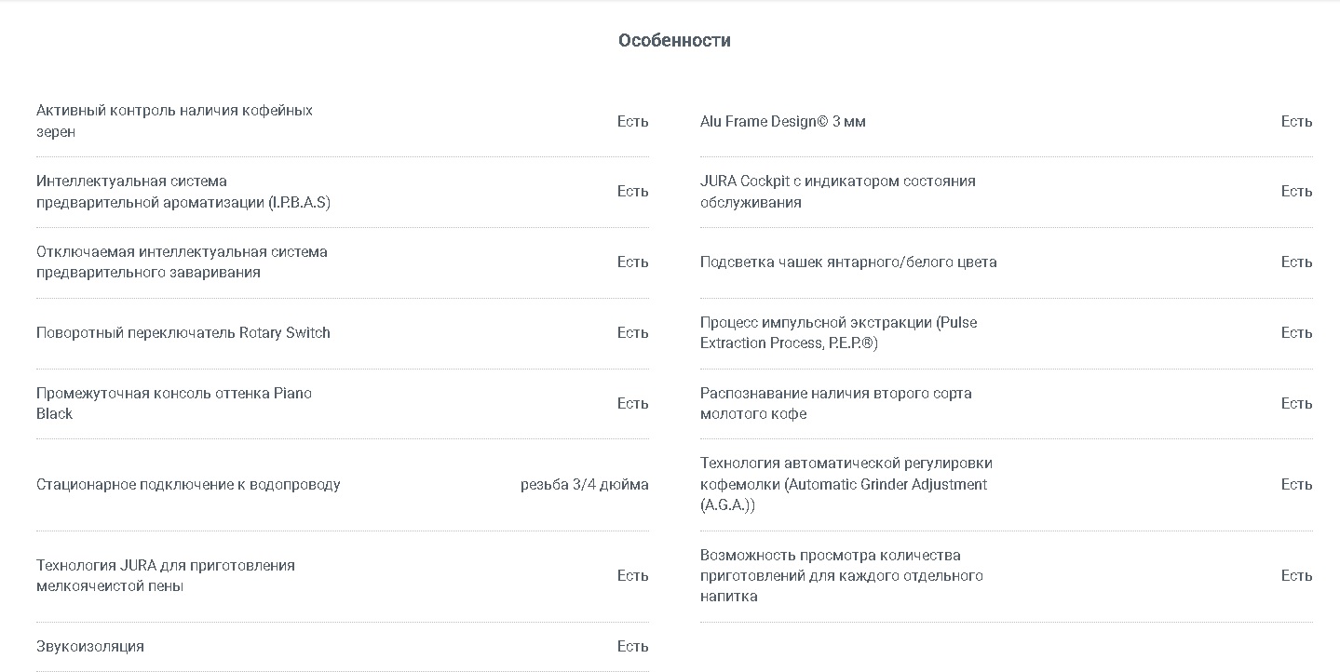Select the Активный контроль наличия кофейных зерен row
The height and width of the screenshot is (672, 1340).
tap(343, 121)
